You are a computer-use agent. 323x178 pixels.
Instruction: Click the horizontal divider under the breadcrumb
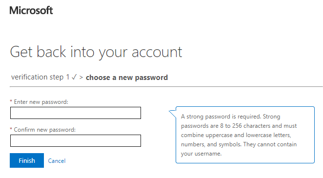(166, 87)
